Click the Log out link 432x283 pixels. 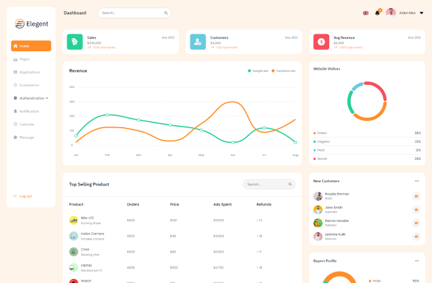pos(24,196)
